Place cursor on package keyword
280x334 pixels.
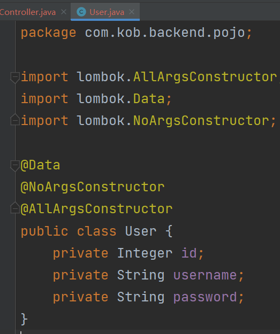(x=48, y=33)
